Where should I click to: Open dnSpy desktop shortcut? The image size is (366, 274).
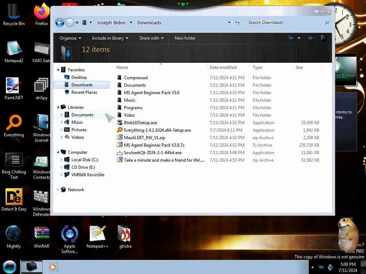(41, 88)
